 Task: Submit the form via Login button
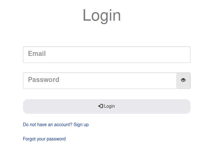107,106
